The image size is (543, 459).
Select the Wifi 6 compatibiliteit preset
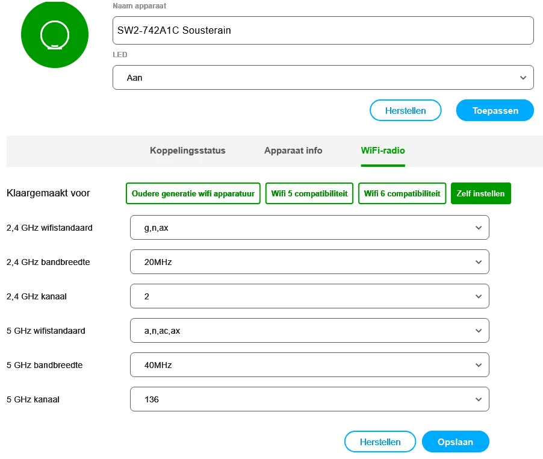pyautogui.click(x=402, y=194)
